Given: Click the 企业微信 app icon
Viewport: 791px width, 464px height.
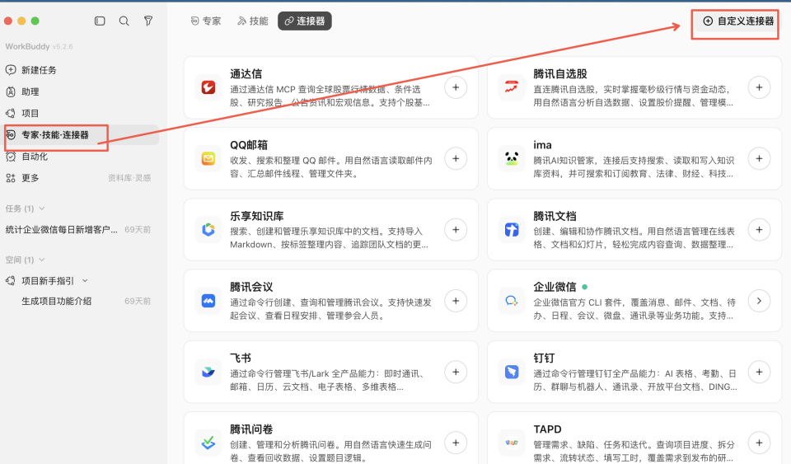Looking at the screenshot, I should point(512,301).
